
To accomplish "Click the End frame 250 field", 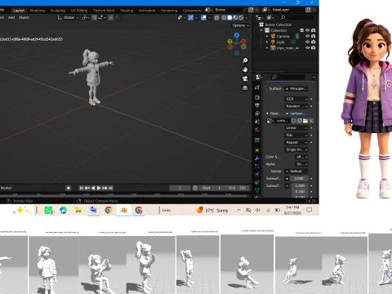I will (238, 188).
